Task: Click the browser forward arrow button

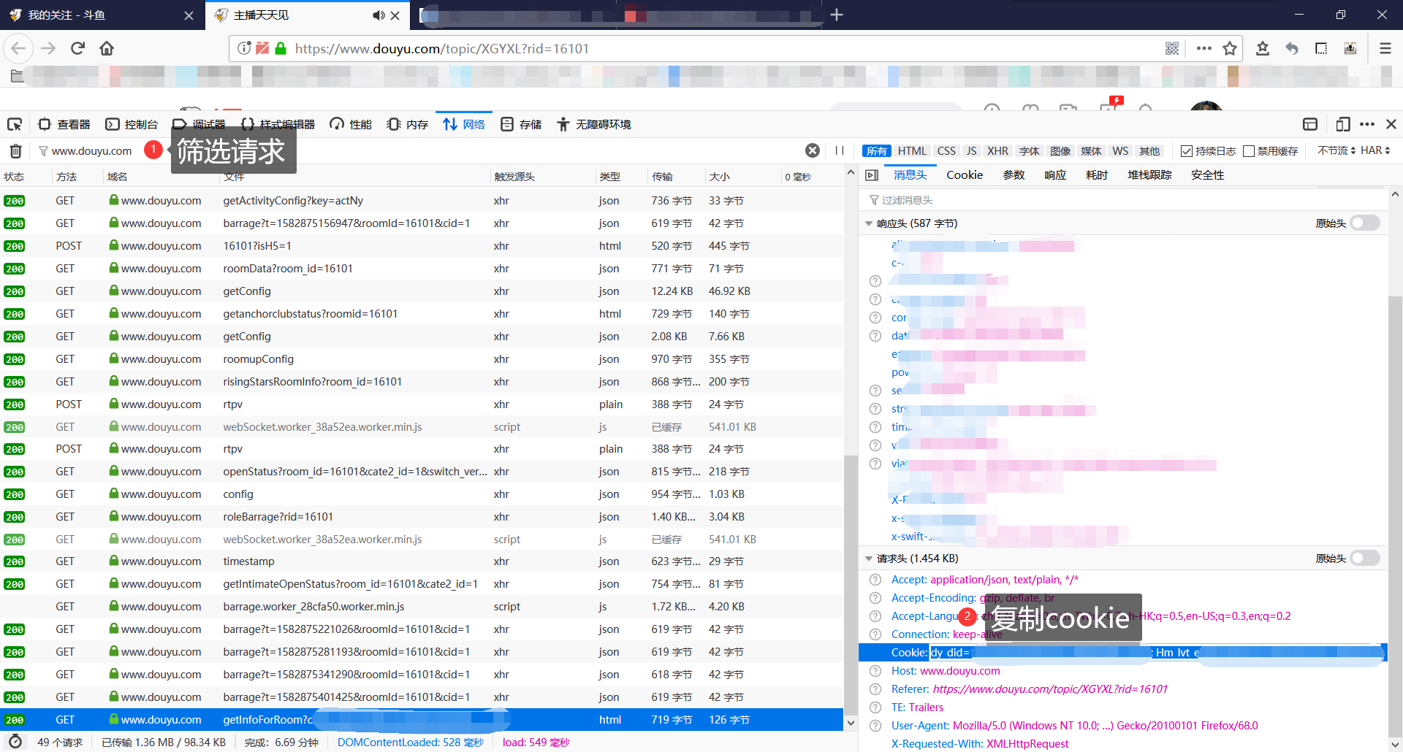Action: coord(48,48)
